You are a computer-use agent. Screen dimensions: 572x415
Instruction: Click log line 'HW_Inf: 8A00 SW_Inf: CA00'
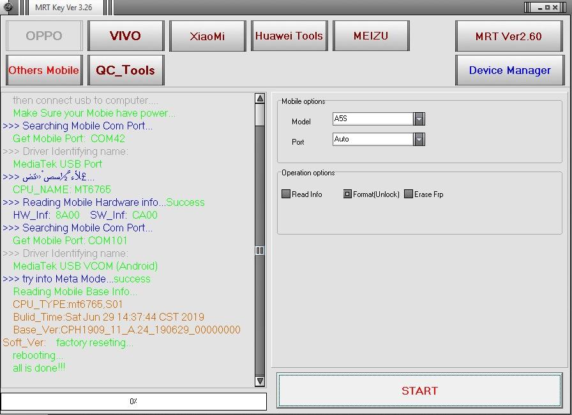[85, 215]
